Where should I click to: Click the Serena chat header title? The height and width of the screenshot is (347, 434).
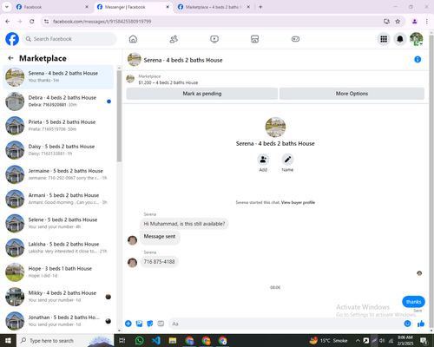[183, 60]
